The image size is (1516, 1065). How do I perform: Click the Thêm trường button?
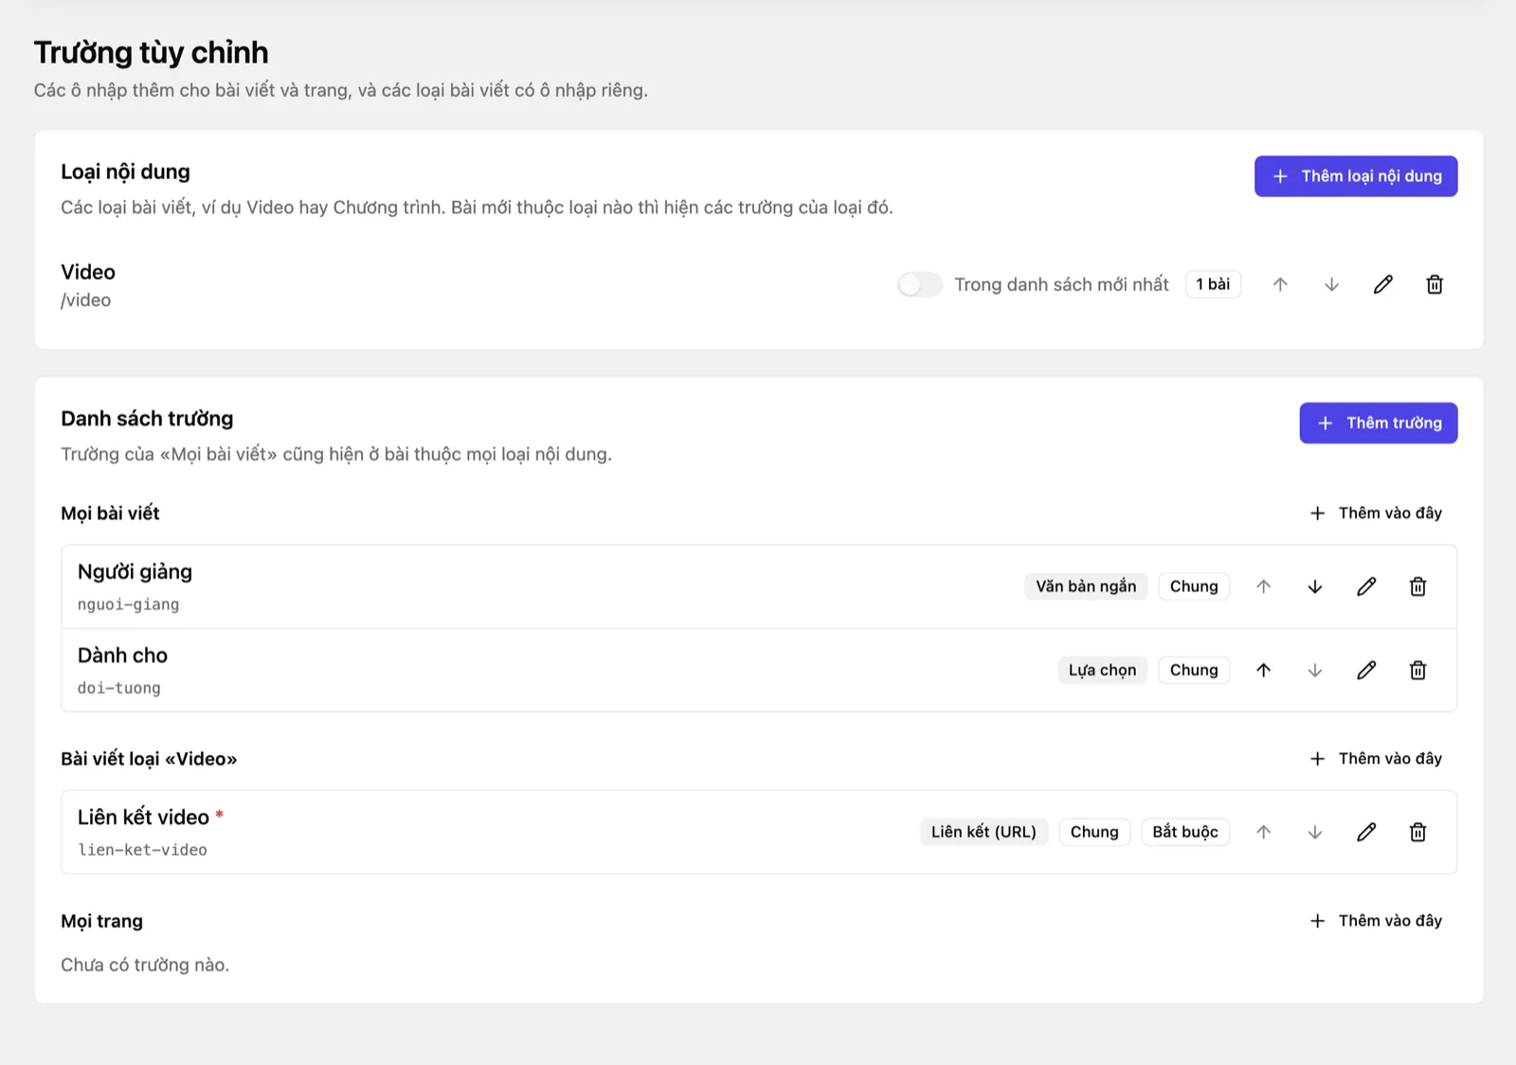point(1379,423)
